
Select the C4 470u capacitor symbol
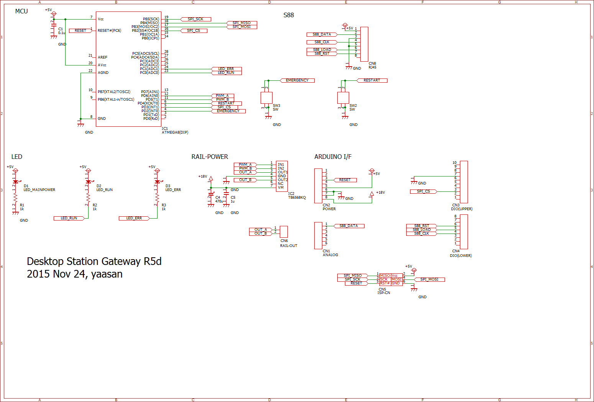point(211,195)
